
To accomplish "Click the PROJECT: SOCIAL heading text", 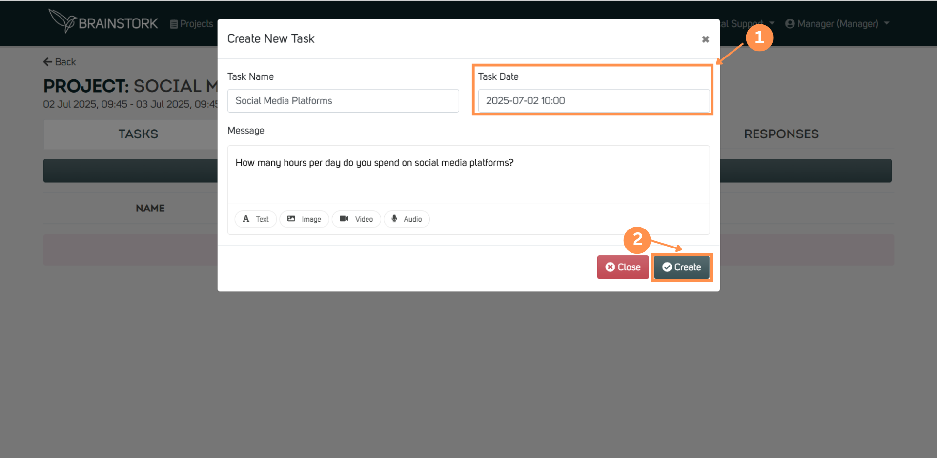I will (x=130, y=86).
